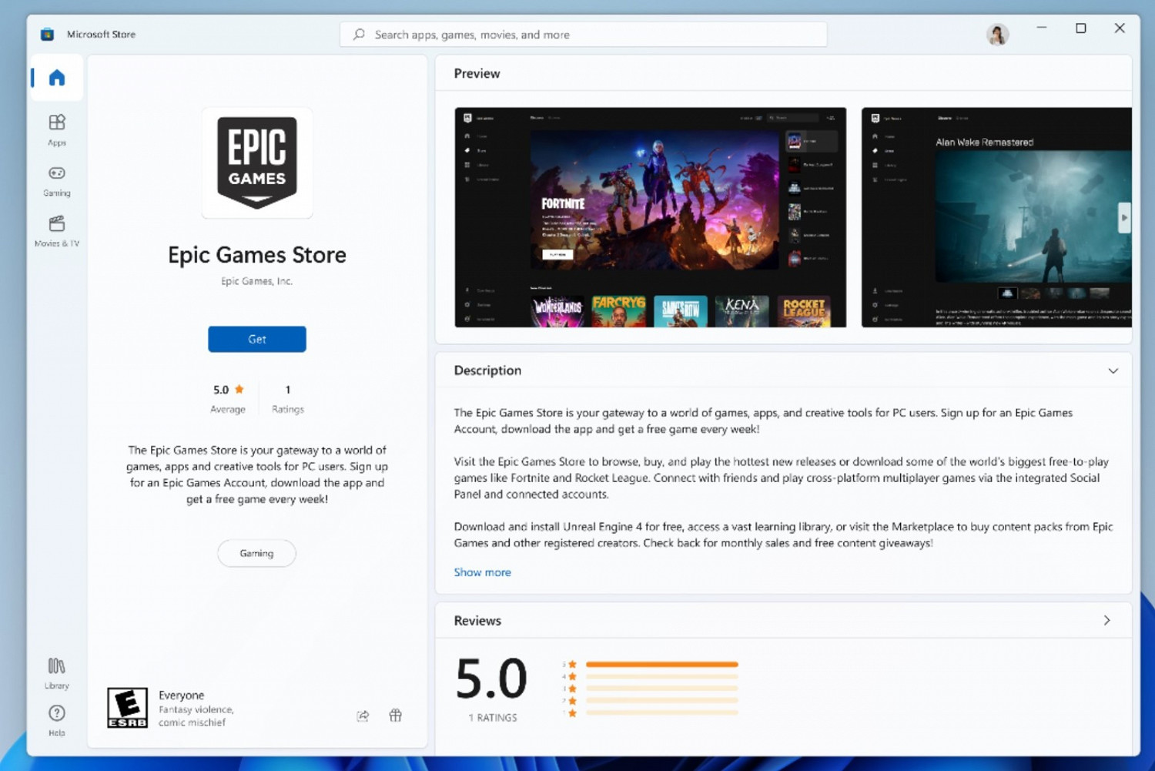Open the Gaming section from the sidebar
The height and width of the screenshot is (771, 1155).
(56, 179)
